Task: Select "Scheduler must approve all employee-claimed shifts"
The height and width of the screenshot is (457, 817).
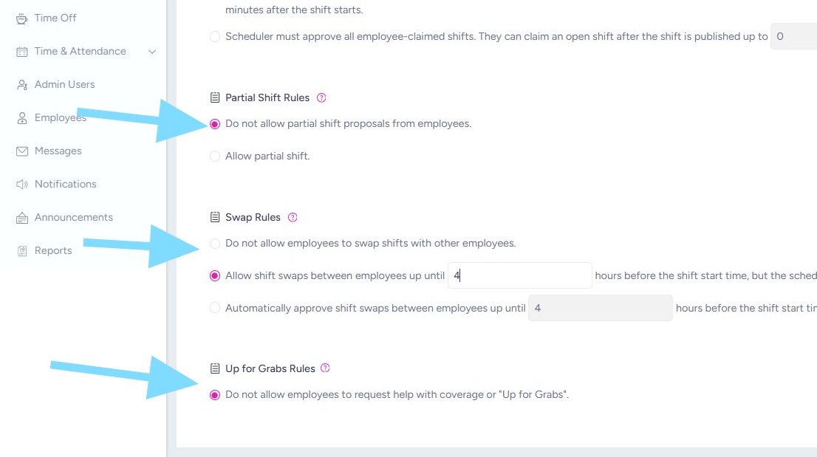Action: click(215, 37)
